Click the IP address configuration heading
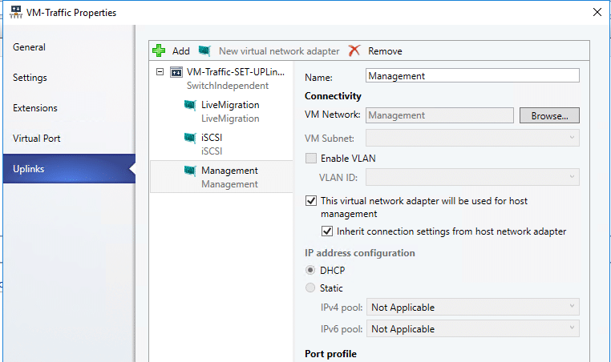The image size is (611, 362). click(x=360, y=253)
